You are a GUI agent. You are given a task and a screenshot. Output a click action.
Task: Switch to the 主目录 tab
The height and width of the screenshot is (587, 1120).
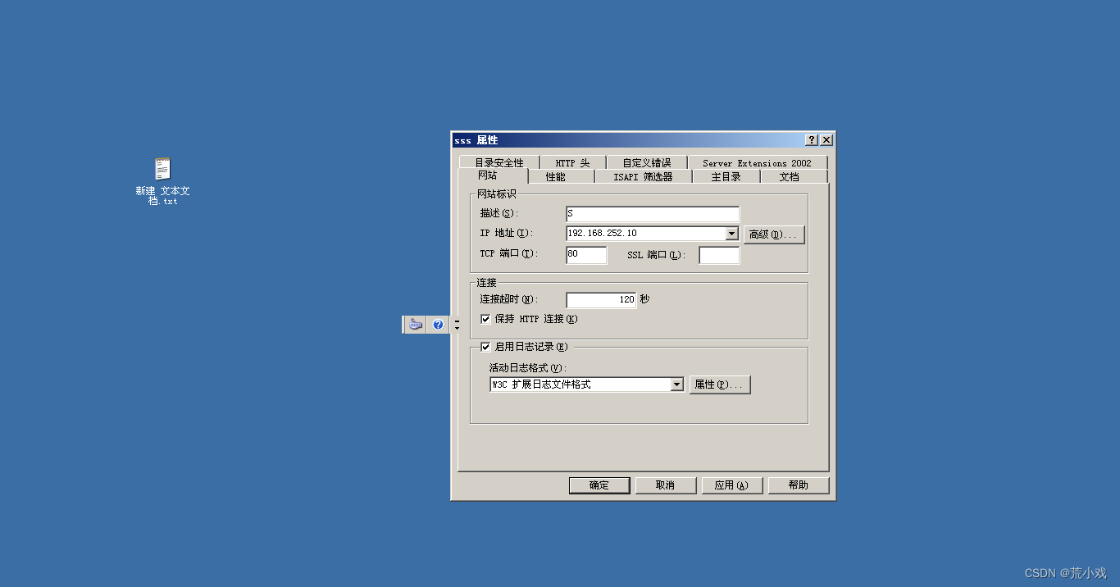click(x=725, y=175)
